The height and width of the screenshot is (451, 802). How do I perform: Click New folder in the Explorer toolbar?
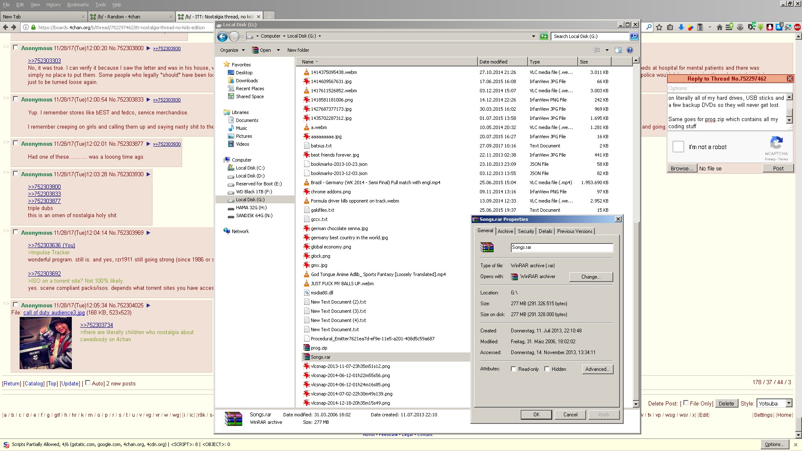click(298, 50)
